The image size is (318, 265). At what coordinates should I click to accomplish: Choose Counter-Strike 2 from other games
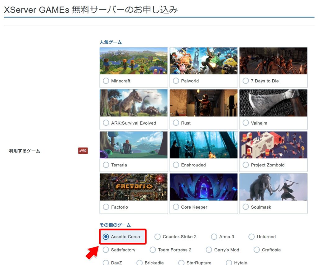pyautogui.click(x=157, y=237)
